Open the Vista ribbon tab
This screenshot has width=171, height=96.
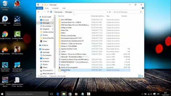click(x=64, y=8)
